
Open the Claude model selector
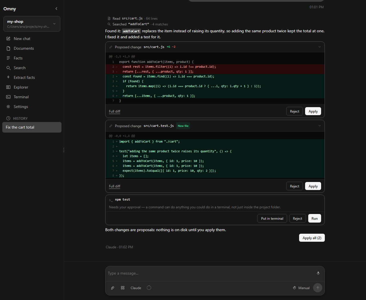tap(136, 288)
